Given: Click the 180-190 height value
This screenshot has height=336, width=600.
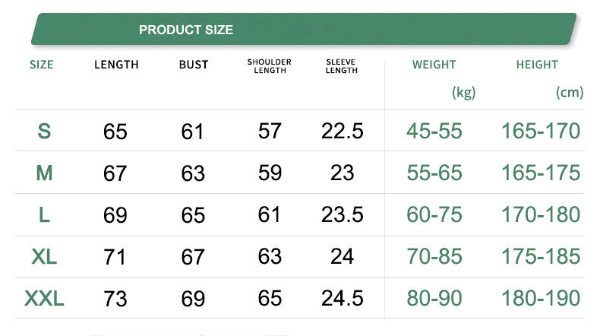Looking at the screenshot, I should click(x=541, y=298).
